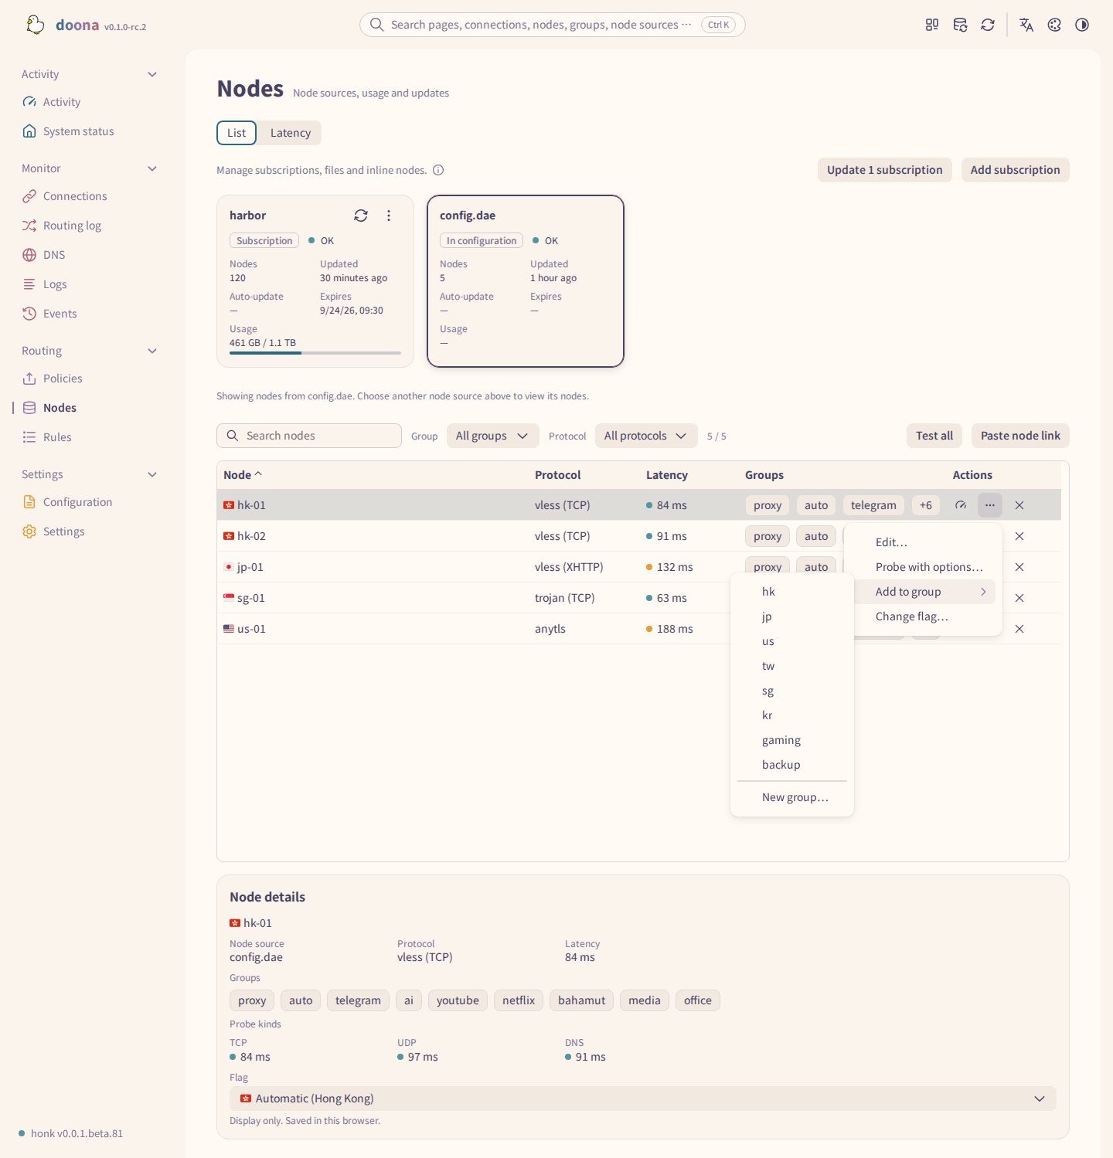Delete the us-01 node row
The width and height of the screenshot is (1113, 1158).
1019,629
